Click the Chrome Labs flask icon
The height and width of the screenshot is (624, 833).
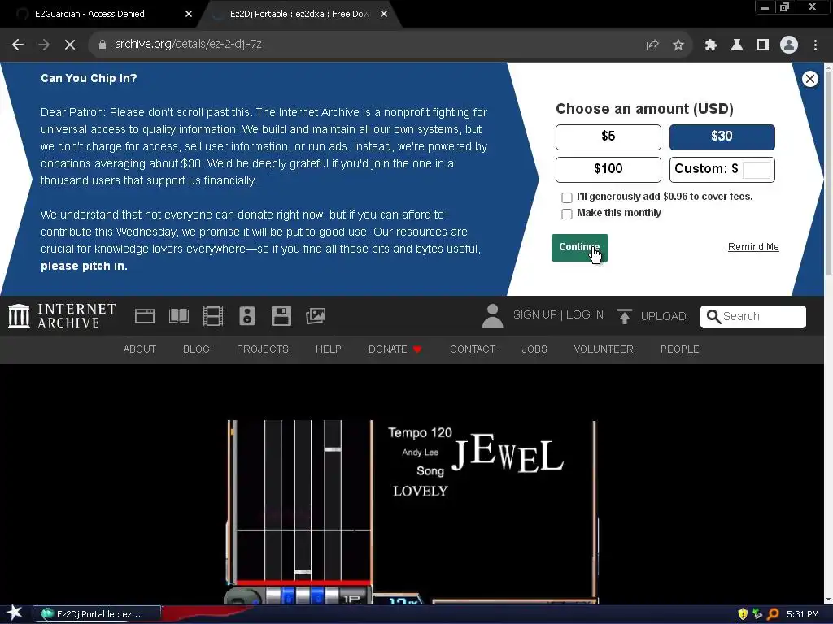pyautogui.click(x=737, y=45)
